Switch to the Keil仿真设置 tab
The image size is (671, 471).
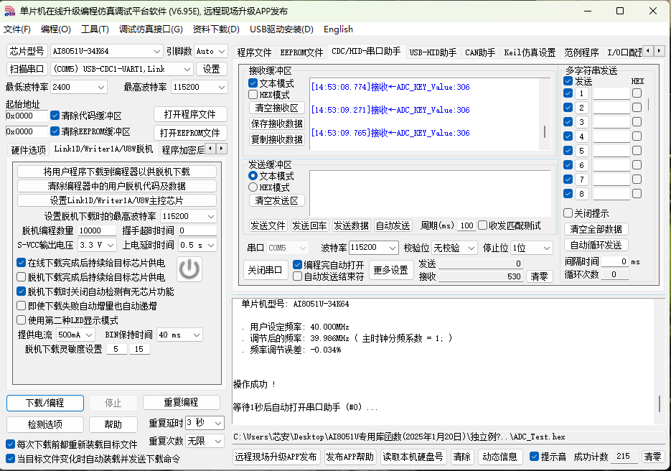tap(530, 52)
